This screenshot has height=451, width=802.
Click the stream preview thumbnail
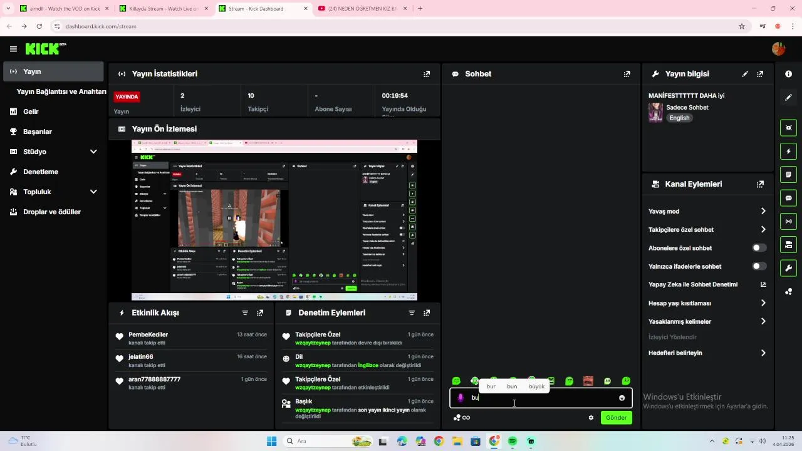coord(274,220)
